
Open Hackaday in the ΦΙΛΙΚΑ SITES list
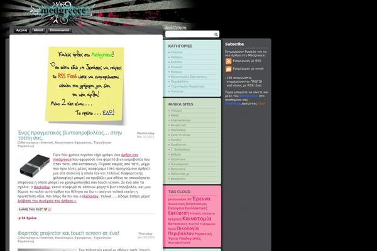[178, 130]
